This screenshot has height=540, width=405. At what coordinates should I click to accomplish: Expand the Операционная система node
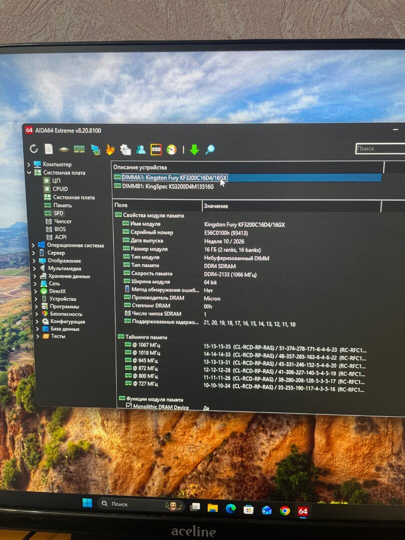tap(33, 245)
